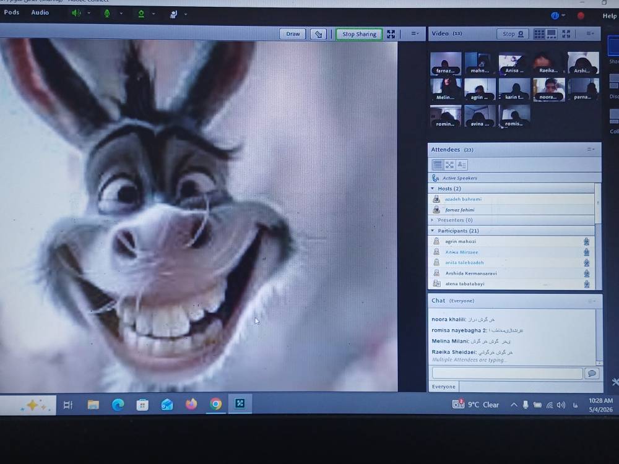This screenshot has height=464, width=619.
Task: Switch to attendee list view
Action: pyautogui.click(x=438, y=165)
